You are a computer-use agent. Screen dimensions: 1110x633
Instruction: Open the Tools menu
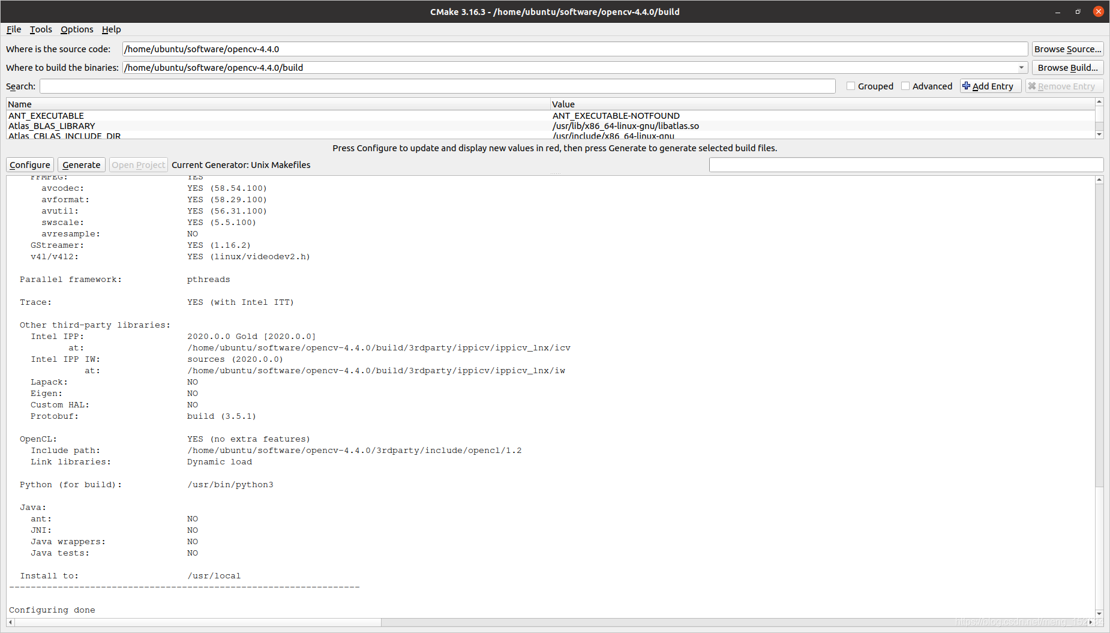coord(41,29)
